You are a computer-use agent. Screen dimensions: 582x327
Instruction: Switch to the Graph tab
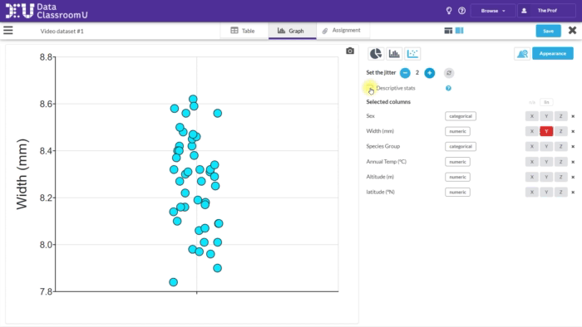coord(292,31)
